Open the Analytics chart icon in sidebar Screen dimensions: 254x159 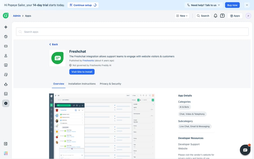(6, 94)
